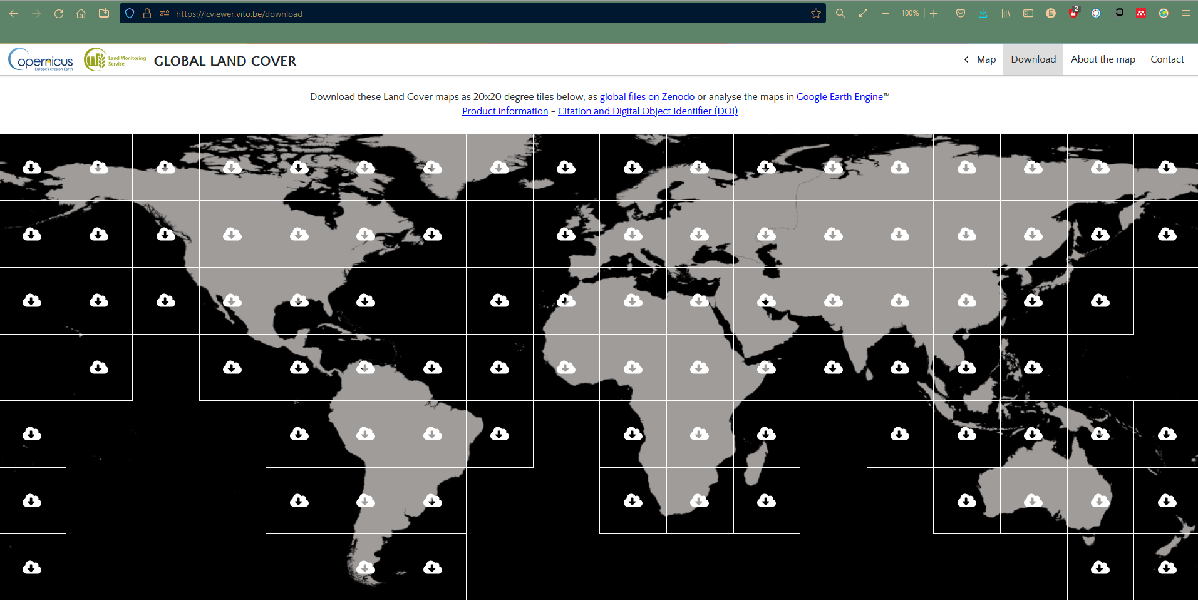
Task: Toggle the browser sidebar view
Action: pos(1028,13)
